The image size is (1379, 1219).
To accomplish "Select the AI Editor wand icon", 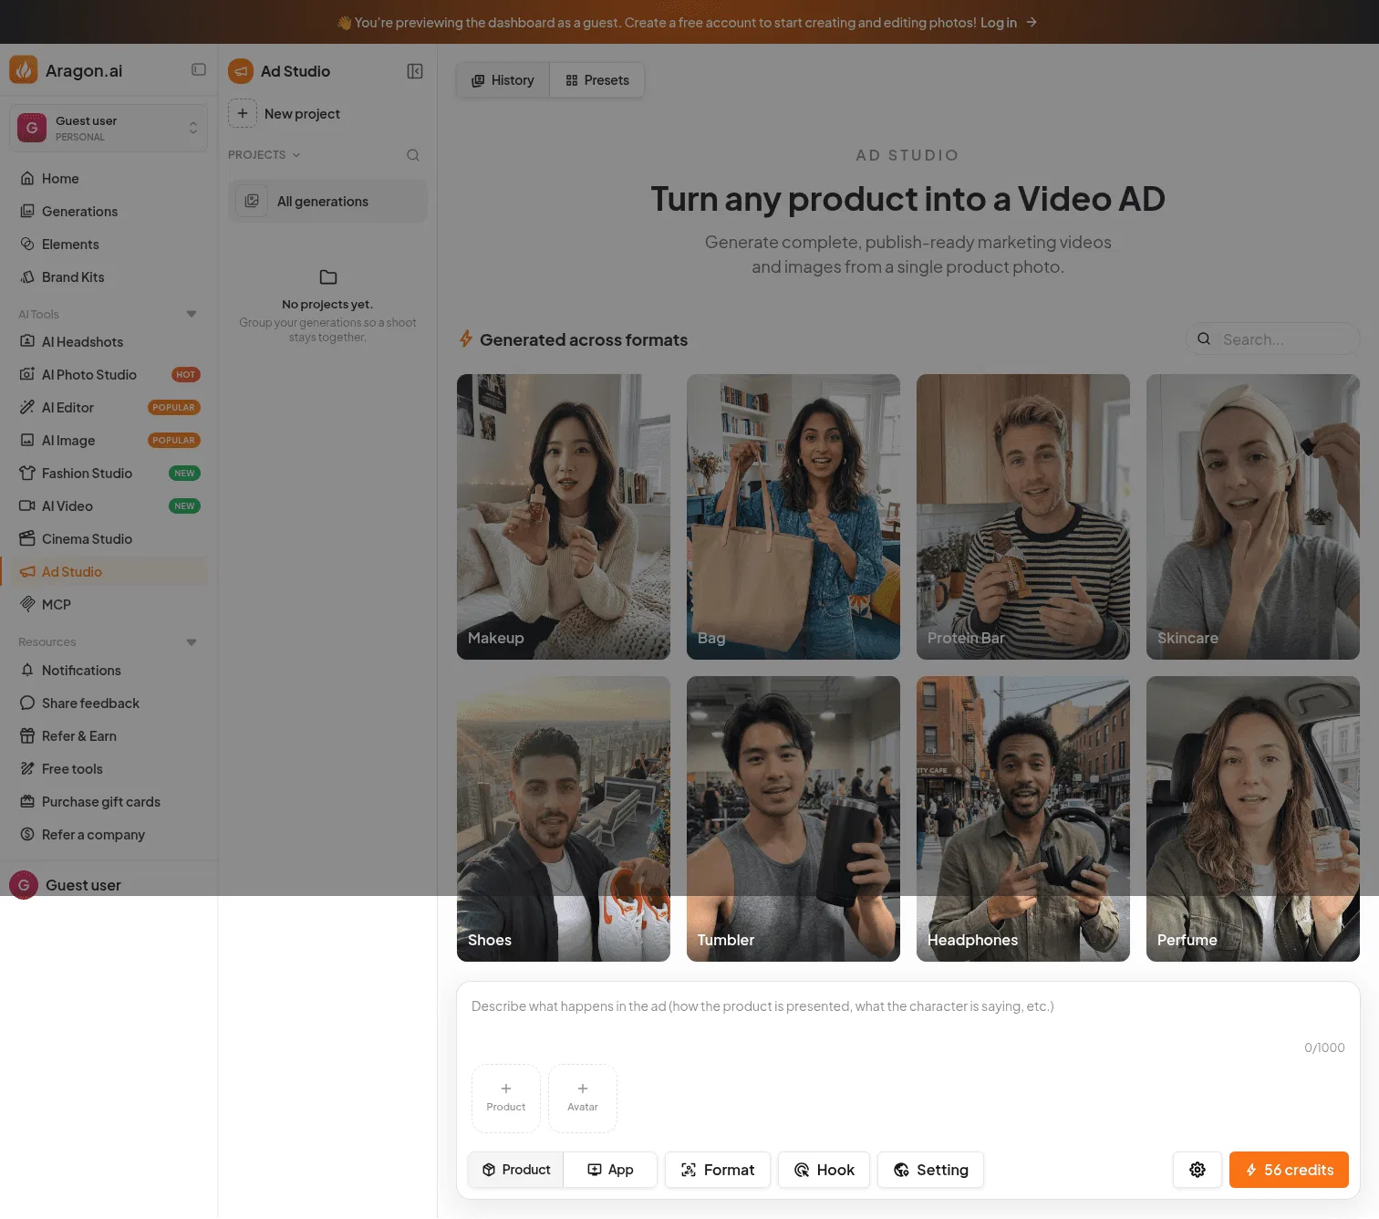I will (27, 408).
